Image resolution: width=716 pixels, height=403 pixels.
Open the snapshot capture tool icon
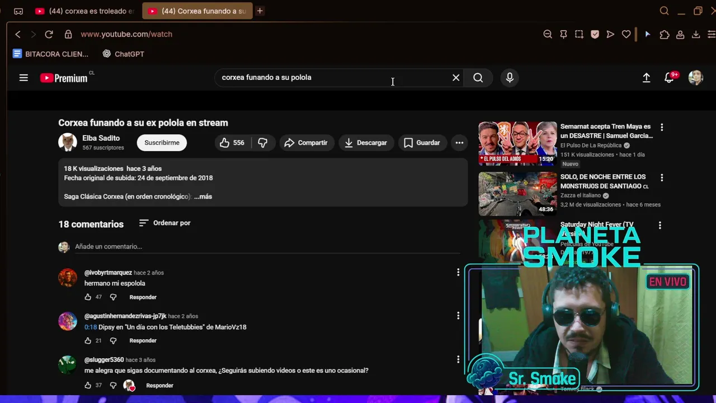(x=579, y=34)
